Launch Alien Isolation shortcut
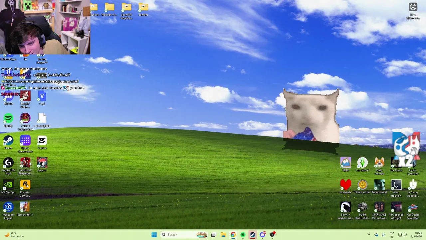This screenshot has width=426, height=240. pyautogui.click(x=396, y=188)
